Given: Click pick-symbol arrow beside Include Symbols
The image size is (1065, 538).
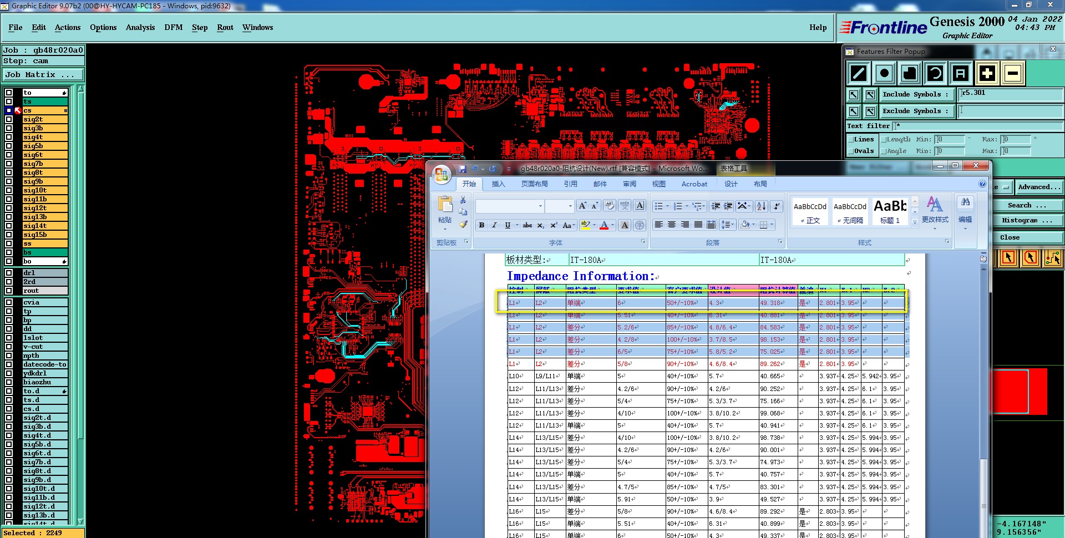Looking at the screenshot, I should click(x=854, y=95).
